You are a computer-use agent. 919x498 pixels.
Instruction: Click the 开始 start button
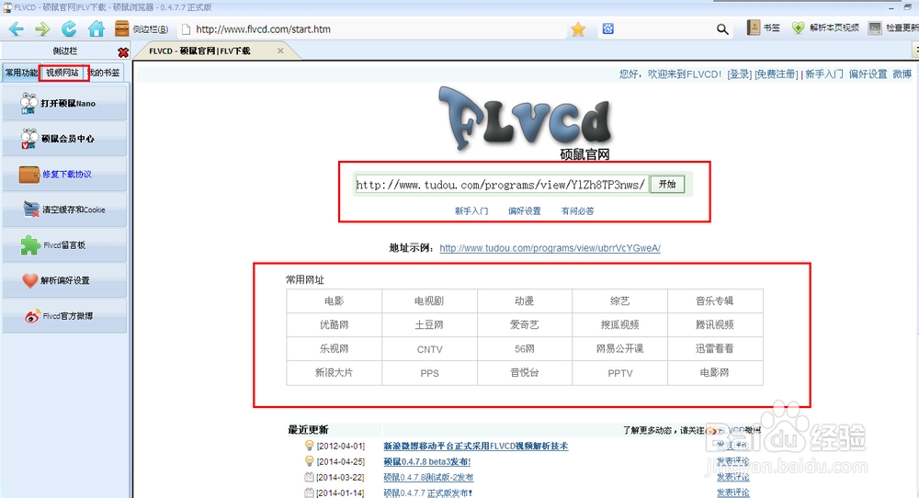pyautogui.click(x=667, y=184)
